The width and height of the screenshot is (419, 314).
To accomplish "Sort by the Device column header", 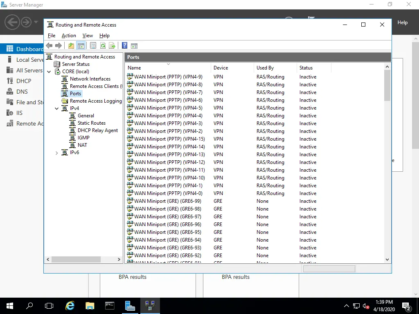I will (232, 68).
